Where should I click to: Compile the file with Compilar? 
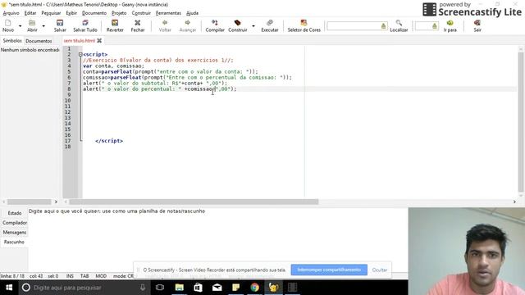(215, 25)
